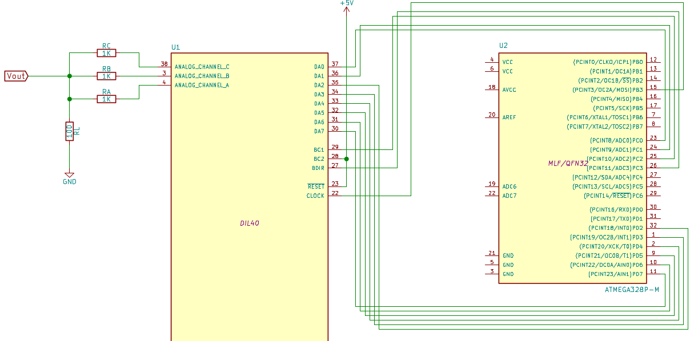
Task: Select the RESET pin on U1
Action: click(x=316, y=186)
